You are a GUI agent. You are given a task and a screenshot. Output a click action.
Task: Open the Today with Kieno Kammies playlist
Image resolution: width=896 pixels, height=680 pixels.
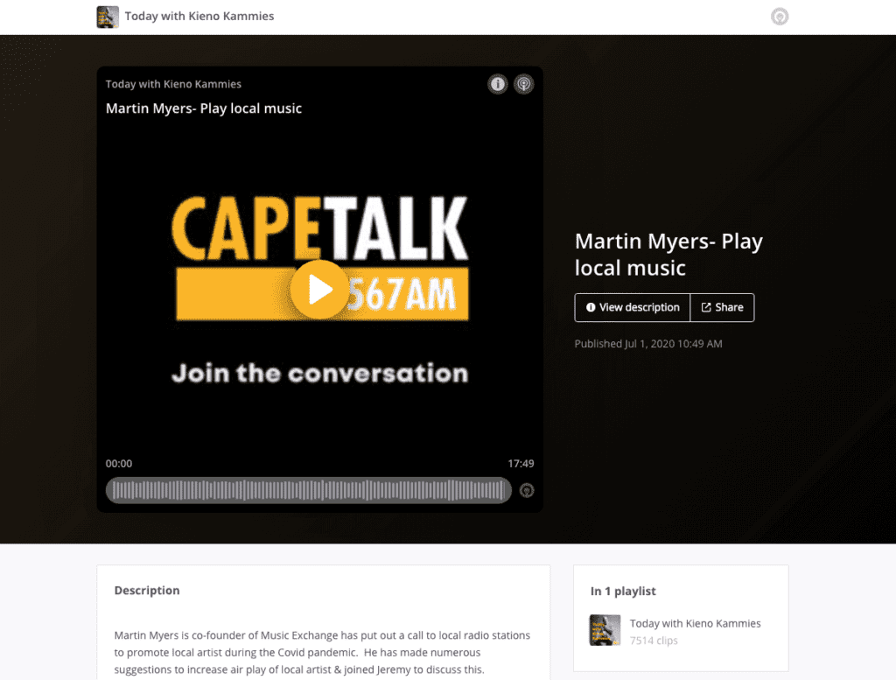(695, 623)
